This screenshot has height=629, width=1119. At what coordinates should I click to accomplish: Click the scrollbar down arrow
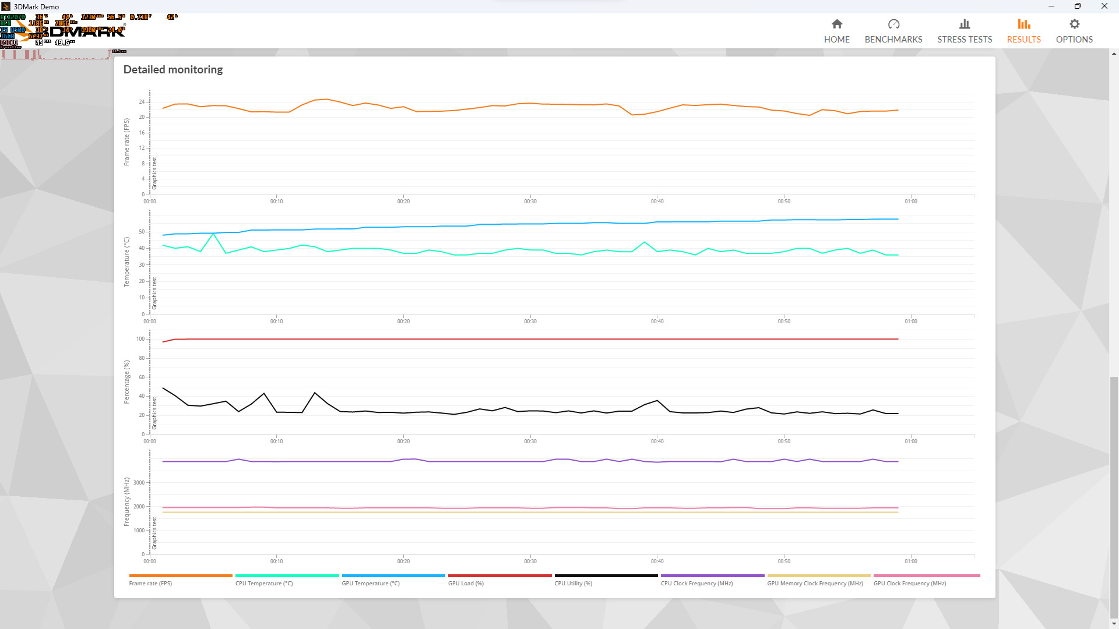point(1114,624)
